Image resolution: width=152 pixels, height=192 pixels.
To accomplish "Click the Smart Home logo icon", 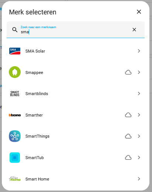I will (x=15, y=179).
